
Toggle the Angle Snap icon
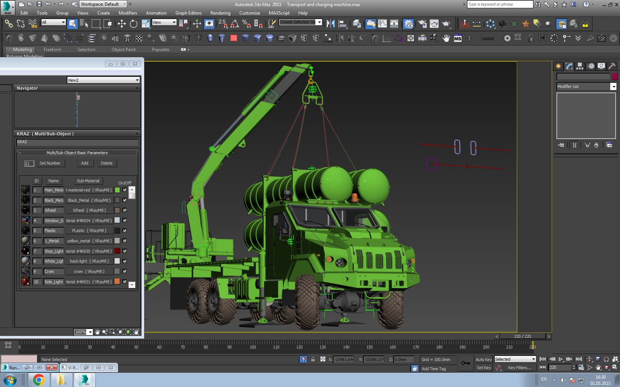(x=235, y=24)
